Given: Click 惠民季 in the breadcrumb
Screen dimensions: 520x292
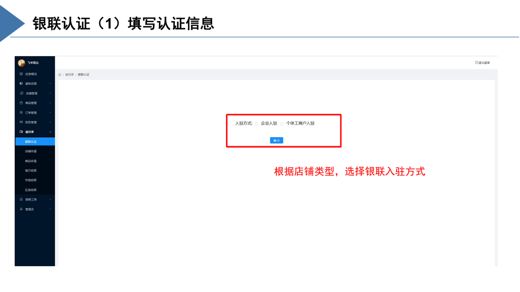Looking at the screenshot, I should click(x=69, y=75).
